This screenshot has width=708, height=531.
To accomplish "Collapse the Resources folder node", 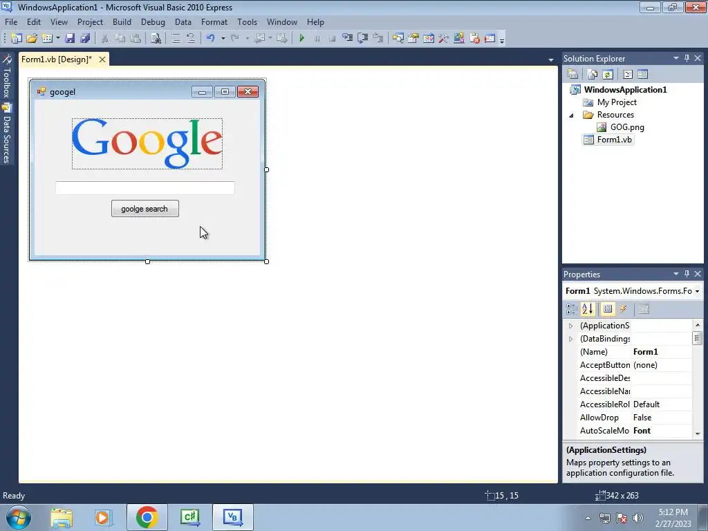I will 571,115.
